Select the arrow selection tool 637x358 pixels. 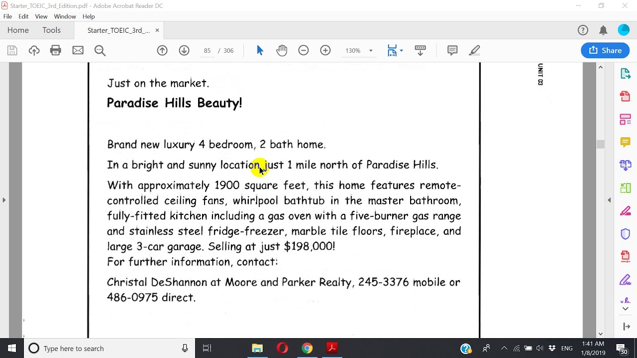(x=260, y=50)
